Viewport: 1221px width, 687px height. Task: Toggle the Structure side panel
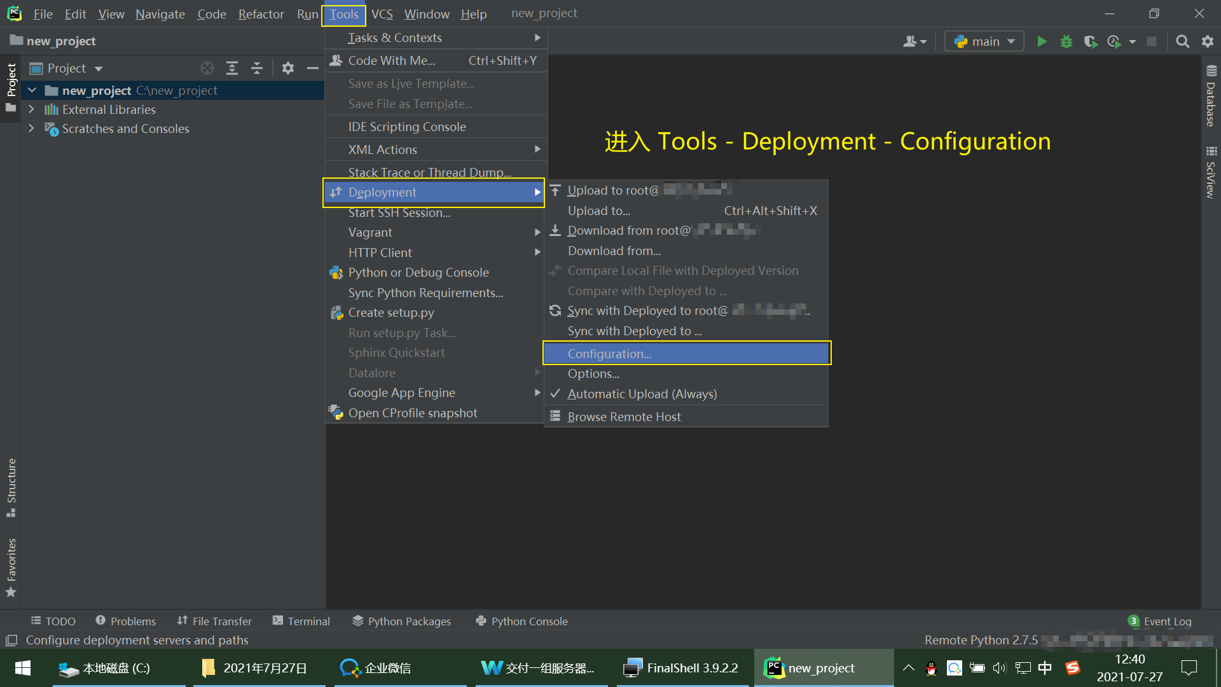click(11, 487)
